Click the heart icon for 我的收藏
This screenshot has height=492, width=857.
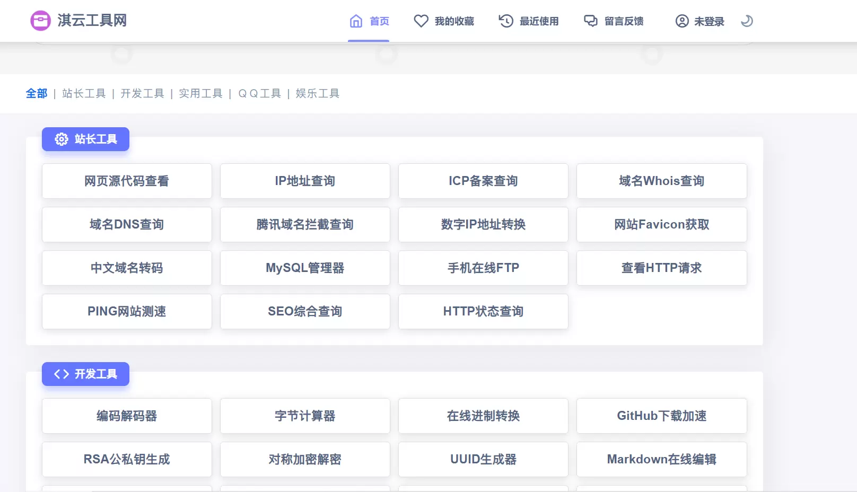(x=421, y=21)
